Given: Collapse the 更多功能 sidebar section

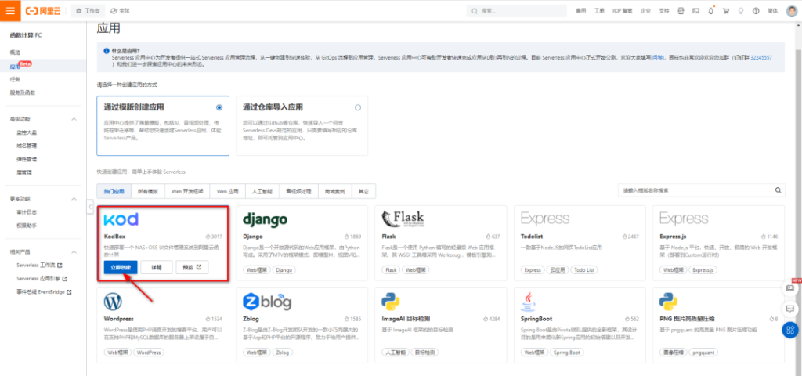Looking at the screenshot, I should pos(74,199).
